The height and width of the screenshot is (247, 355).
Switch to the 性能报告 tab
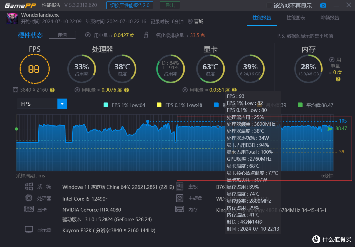(262, 18)
